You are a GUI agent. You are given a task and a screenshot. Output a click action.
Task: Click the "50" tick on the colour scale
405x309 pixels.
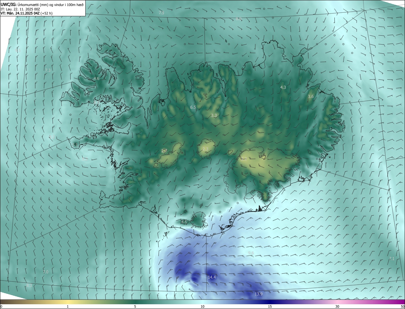(402, 306)
